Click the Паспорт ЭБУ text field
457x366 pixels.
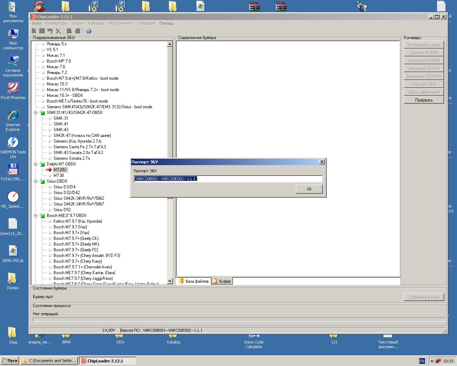pyautogui.click(x=228, y=179)
